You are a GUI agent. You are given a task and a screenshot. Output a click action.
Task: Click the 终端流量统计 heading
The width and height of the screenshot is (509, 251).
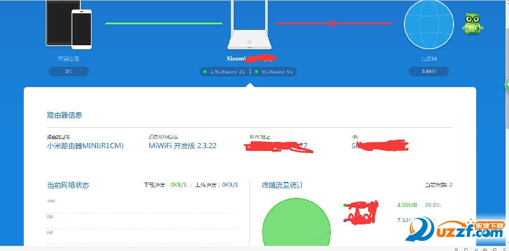point(282,185)
